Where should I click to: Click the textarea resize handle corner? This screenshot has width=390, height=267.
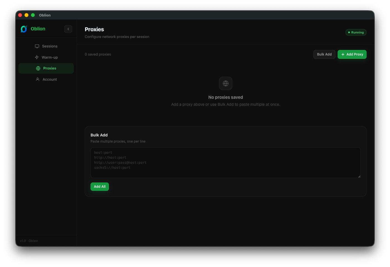point(359,176)
